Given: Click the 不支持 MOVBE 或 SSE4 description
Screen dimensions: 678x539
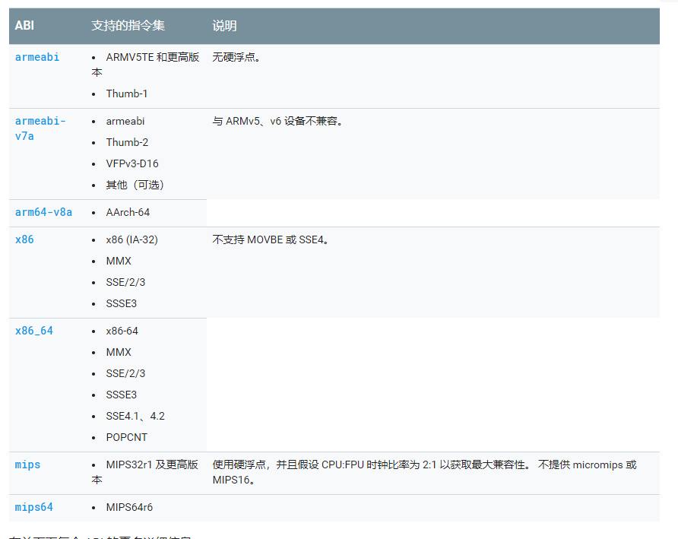Looking at the screenshot, I should click(x=271, y=239).
